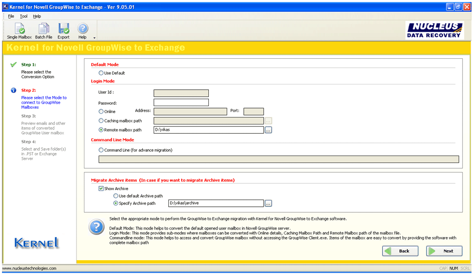Screen dimensions: 473x275
Task: Select the Caching mailbox path option
Action: 101,120
